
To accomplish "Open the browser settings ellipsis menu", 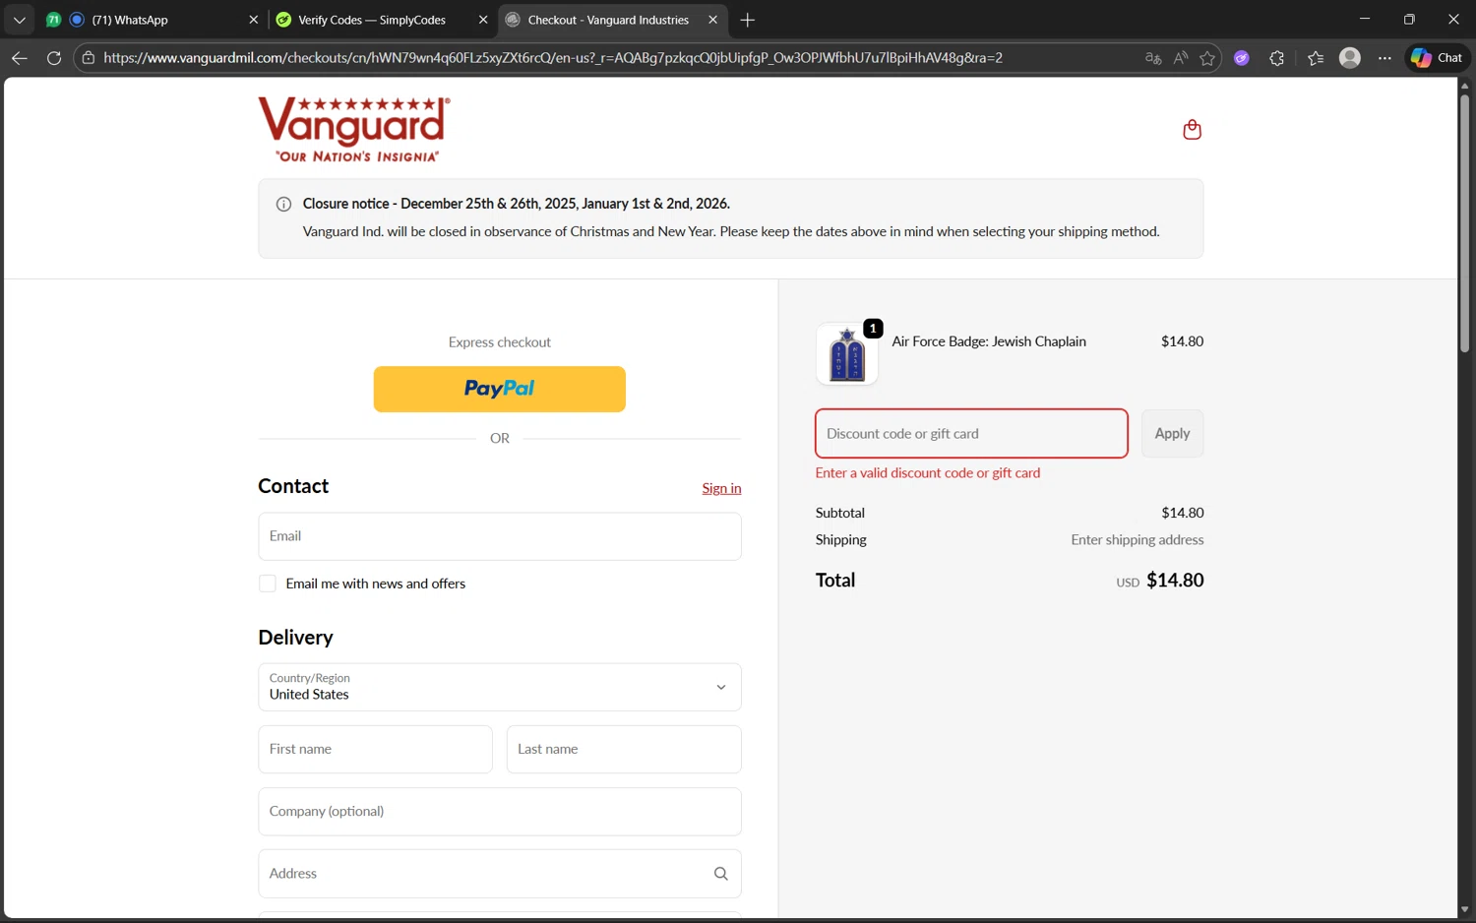I will click(1384, 58).
